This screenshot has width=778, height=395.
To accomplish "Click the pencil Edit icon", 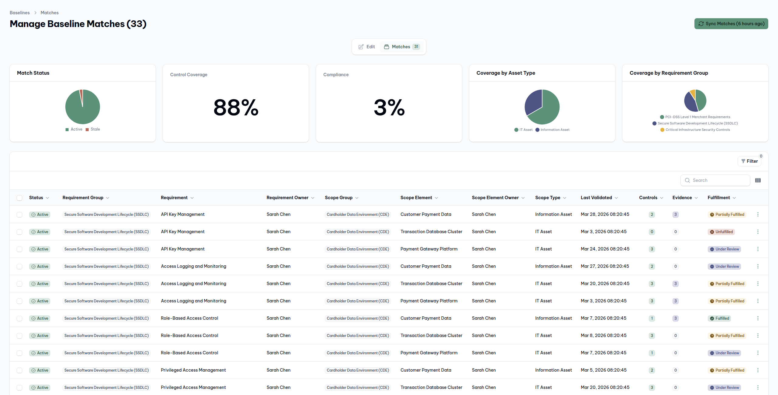I will point(361,47).
